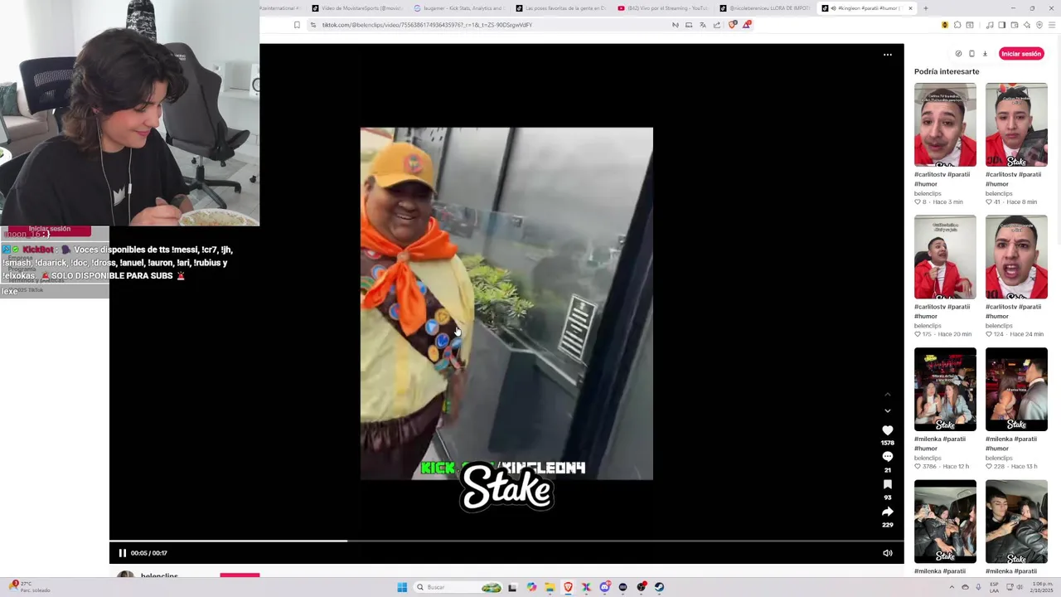The height and width of the screenshot is (597, 1061).
Task: Switch to laugamer Kick Stats tab
Action: [x=459, y=8]
